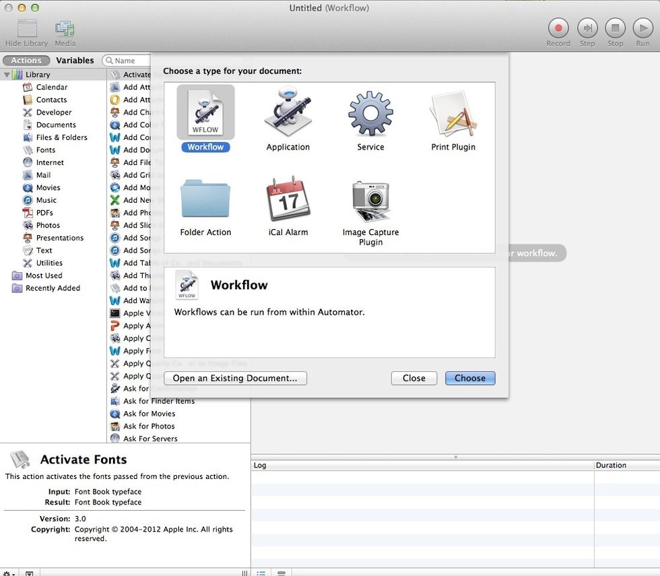Show the log list view

[x=261, y=573]
